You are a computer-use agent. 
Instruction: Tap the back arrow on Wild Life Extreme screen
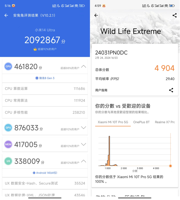pyautogui.click(x=96, y=15)
